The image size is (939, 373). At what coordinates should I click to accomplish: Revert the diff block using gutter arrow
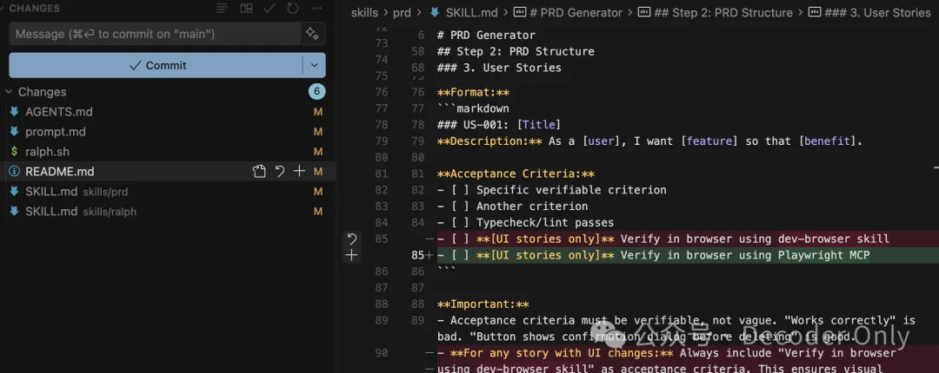[351, 239]
